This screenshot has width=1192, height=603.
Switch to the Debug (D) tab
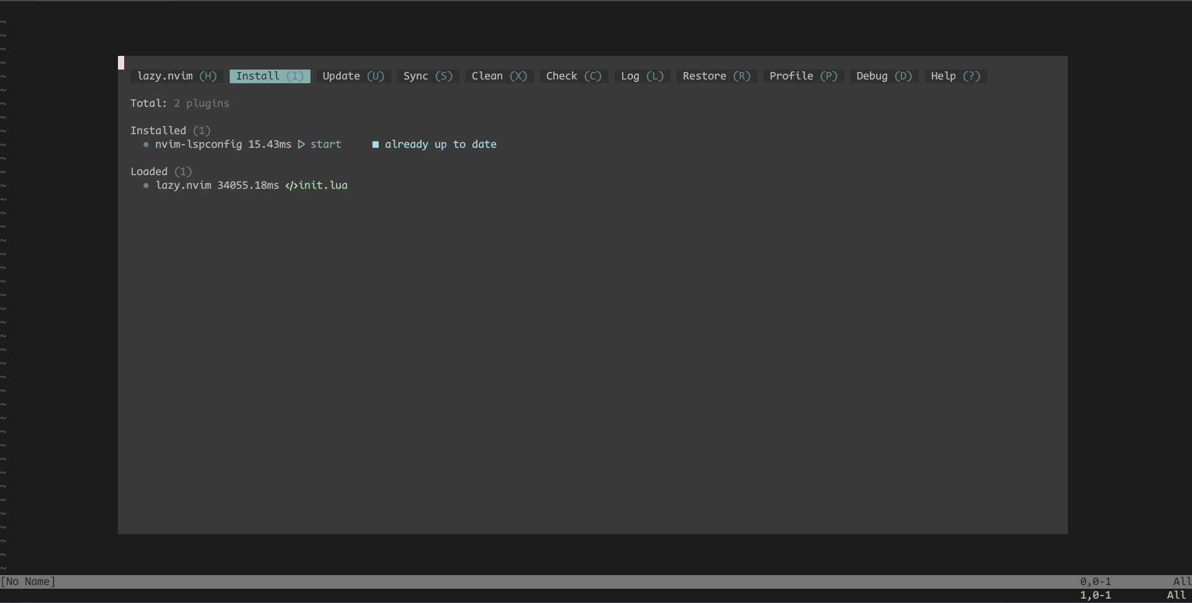(885, 76)
